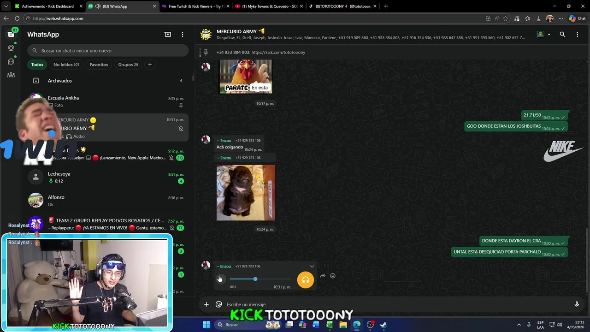Screen dimensions: 590x332
Task: Click the search chat input field
Action: click(108, 51)
